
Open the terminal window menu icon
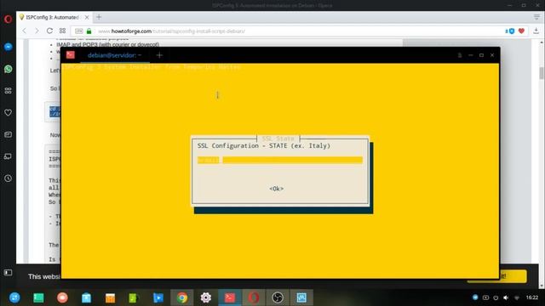(460, 55)
